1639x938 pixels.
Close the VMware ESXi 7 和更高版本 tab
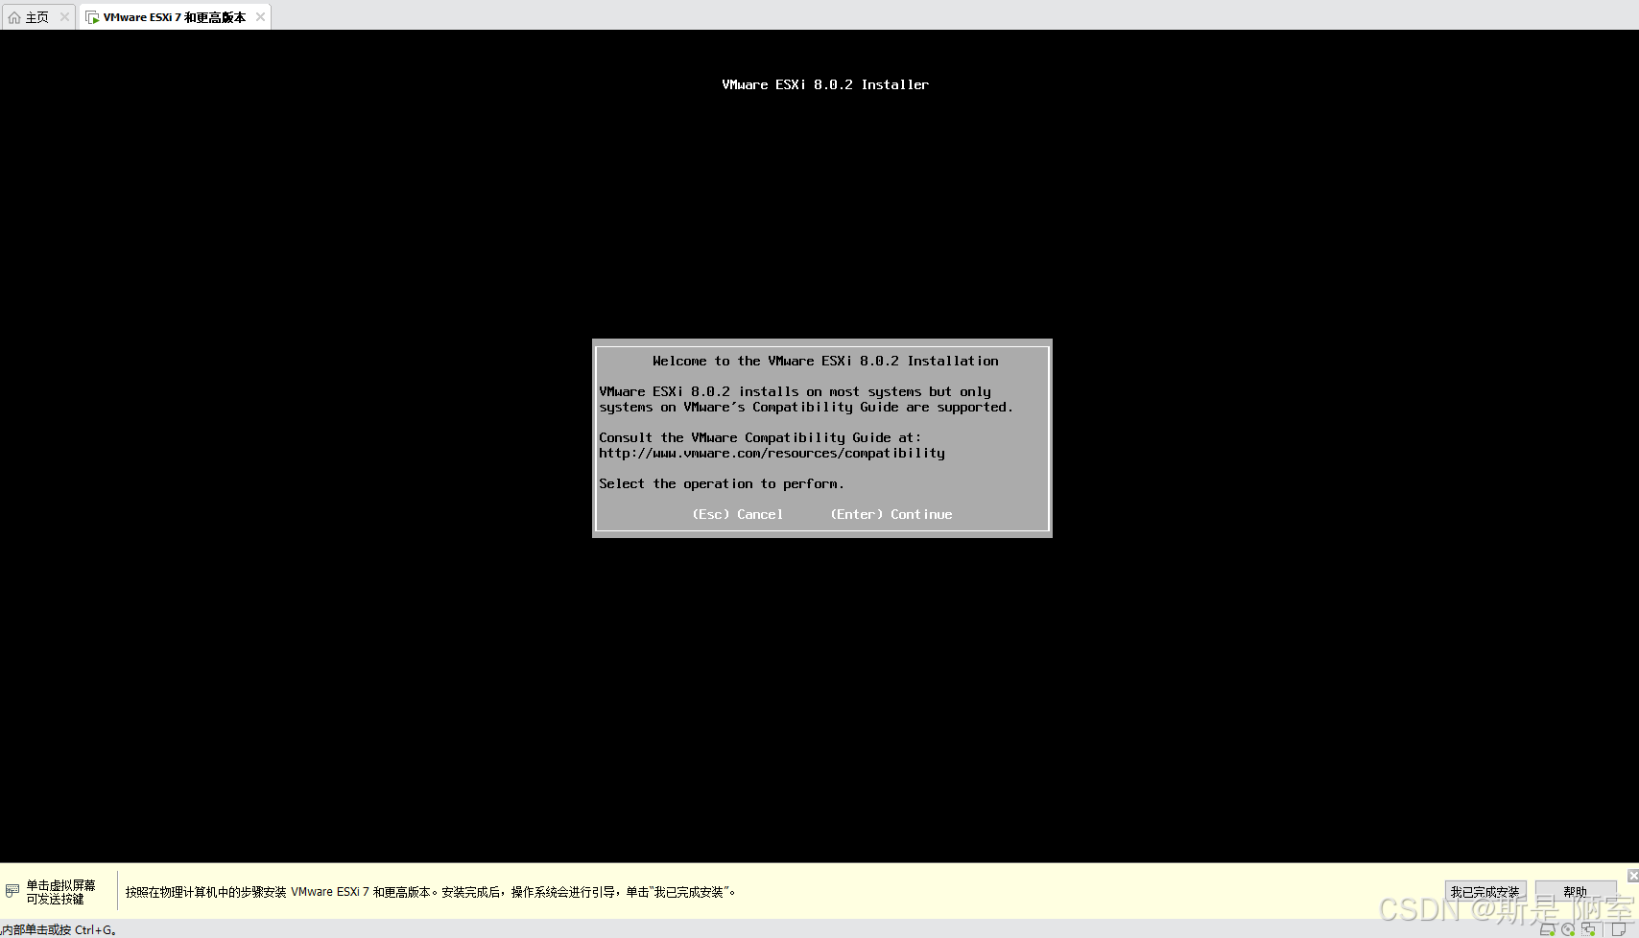[x=260, y=17]
